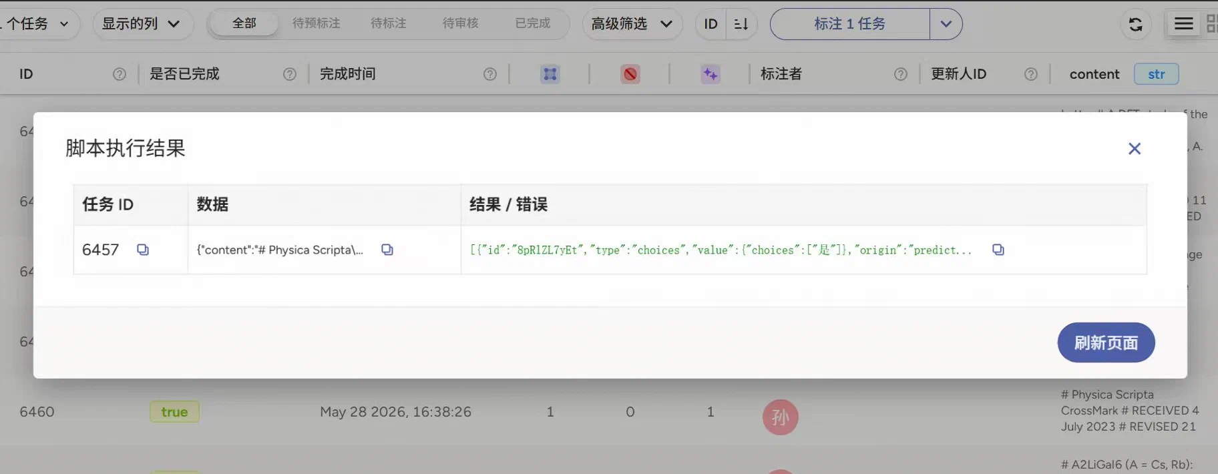Click the purple predictions sparkle column icon
Screen dimensions: 1218x474
coord(710,74)
